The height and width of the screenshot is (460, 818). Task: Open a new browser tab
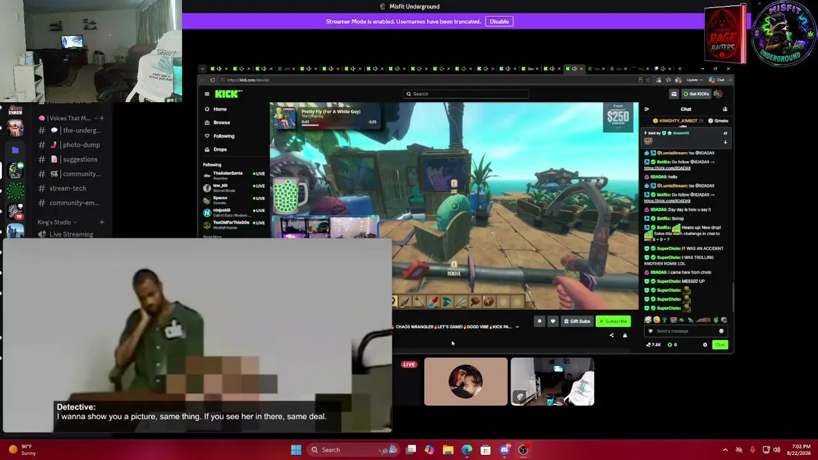click(x=679, y=69)
